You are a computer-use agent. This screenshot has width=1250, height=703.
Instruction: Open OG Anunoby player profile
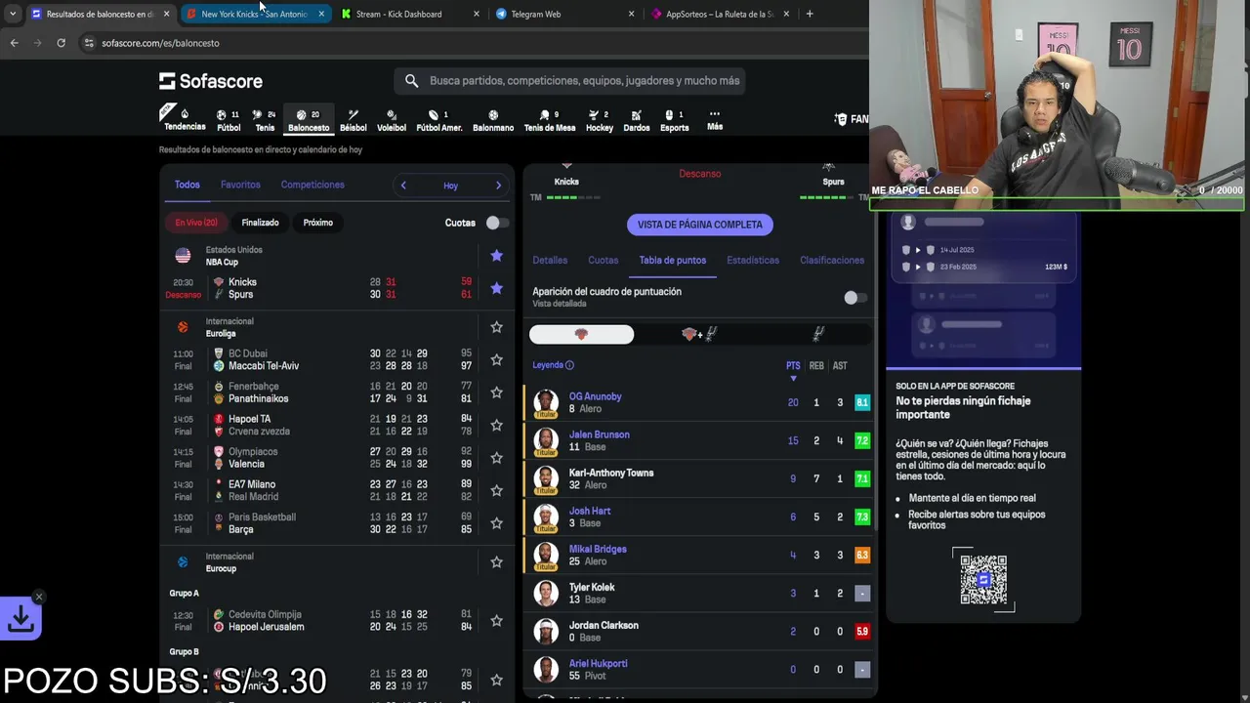point(595,396)
